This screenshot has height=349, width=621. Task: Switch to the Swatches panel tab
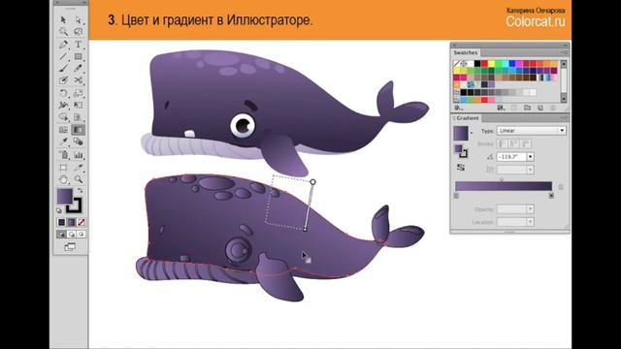[466, 52]
